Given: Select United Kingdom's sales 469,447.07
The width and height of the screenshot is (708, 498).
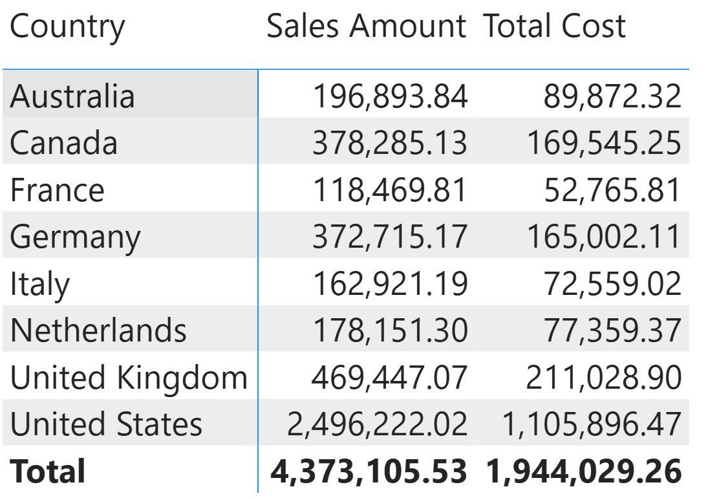Looking at the screenshot, I should 389,377.
